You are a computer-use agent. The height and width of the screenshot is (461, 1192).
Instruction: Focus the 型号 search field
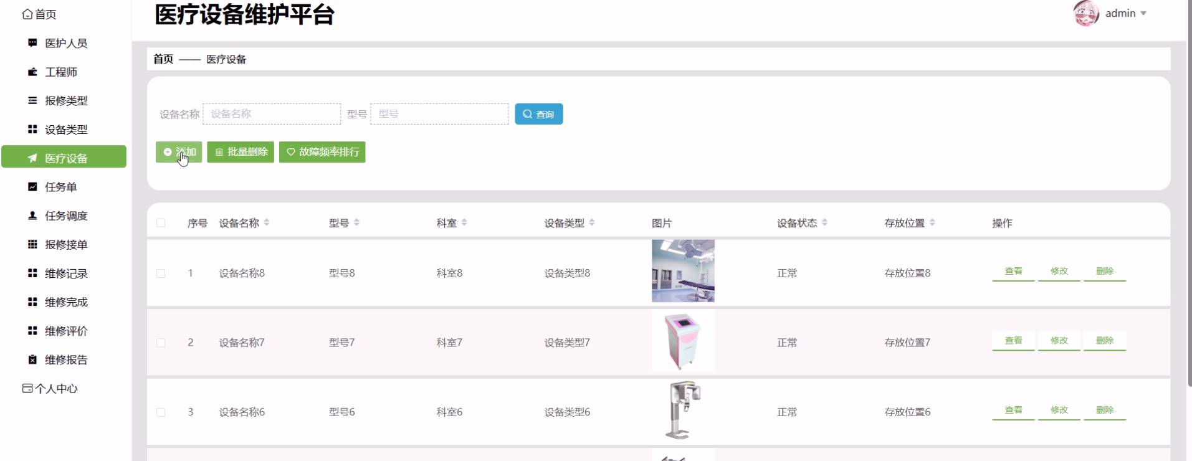pos(439,114)
